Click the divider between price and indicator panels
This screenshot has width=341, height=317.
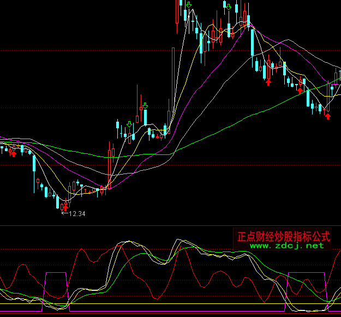[x=170, y=225]
